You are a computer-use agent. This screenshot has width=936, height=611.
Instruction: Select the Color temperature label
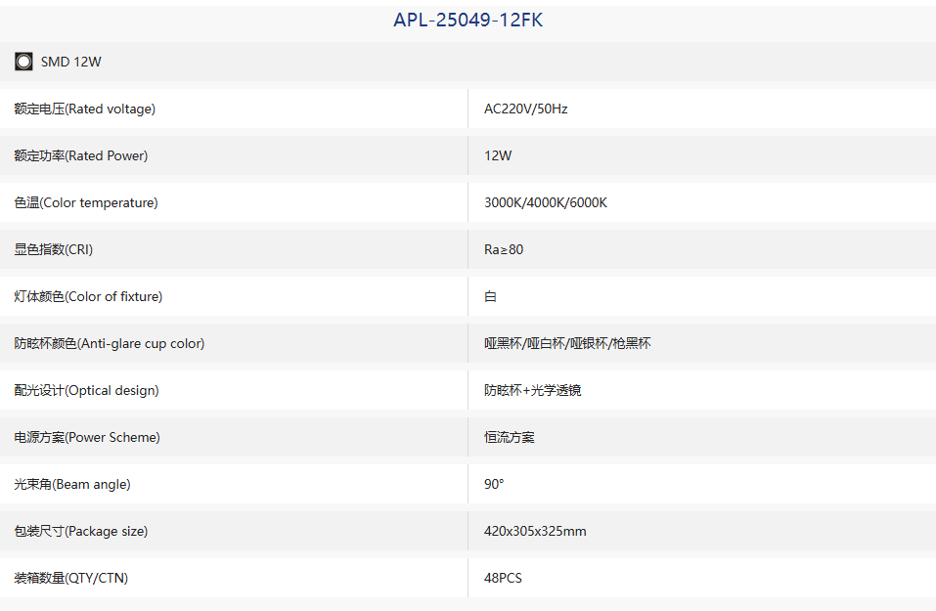86,203
